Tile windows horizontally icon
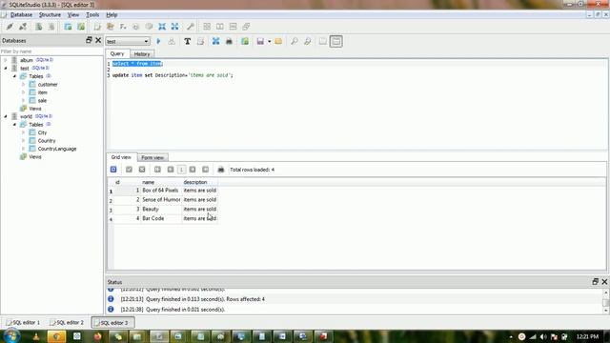Screen dimensions: 610x343 coord(220,27)
